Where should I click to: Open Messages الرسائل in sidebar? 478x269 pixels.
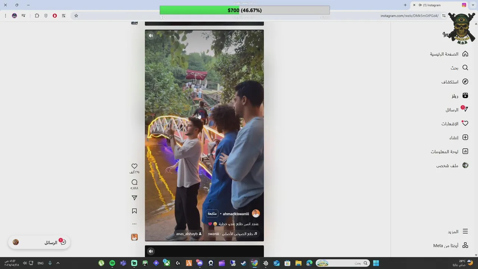pos(457,110)
